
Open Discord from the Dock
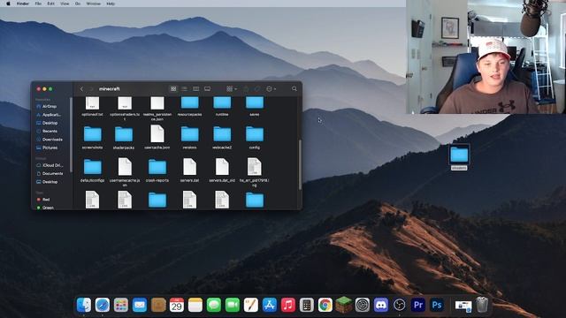pyautogui.click(x=381, y=305)
